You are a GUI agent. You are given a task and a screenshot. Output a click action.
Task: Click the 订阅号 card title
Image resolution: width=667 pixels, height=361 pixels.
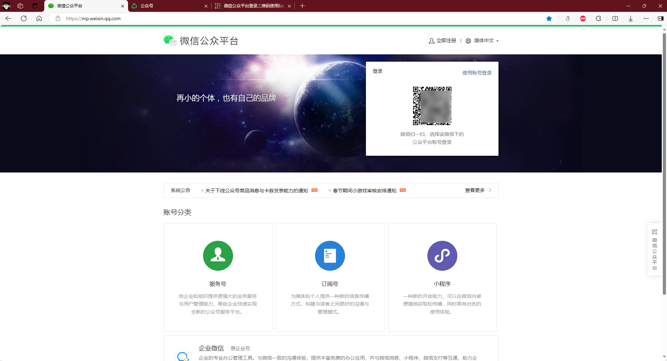point(330,284)
